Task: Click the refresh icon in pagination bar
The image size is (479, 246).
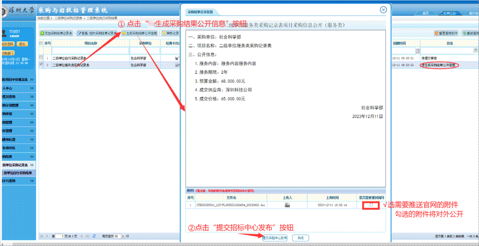Action: tap(94, 236)
